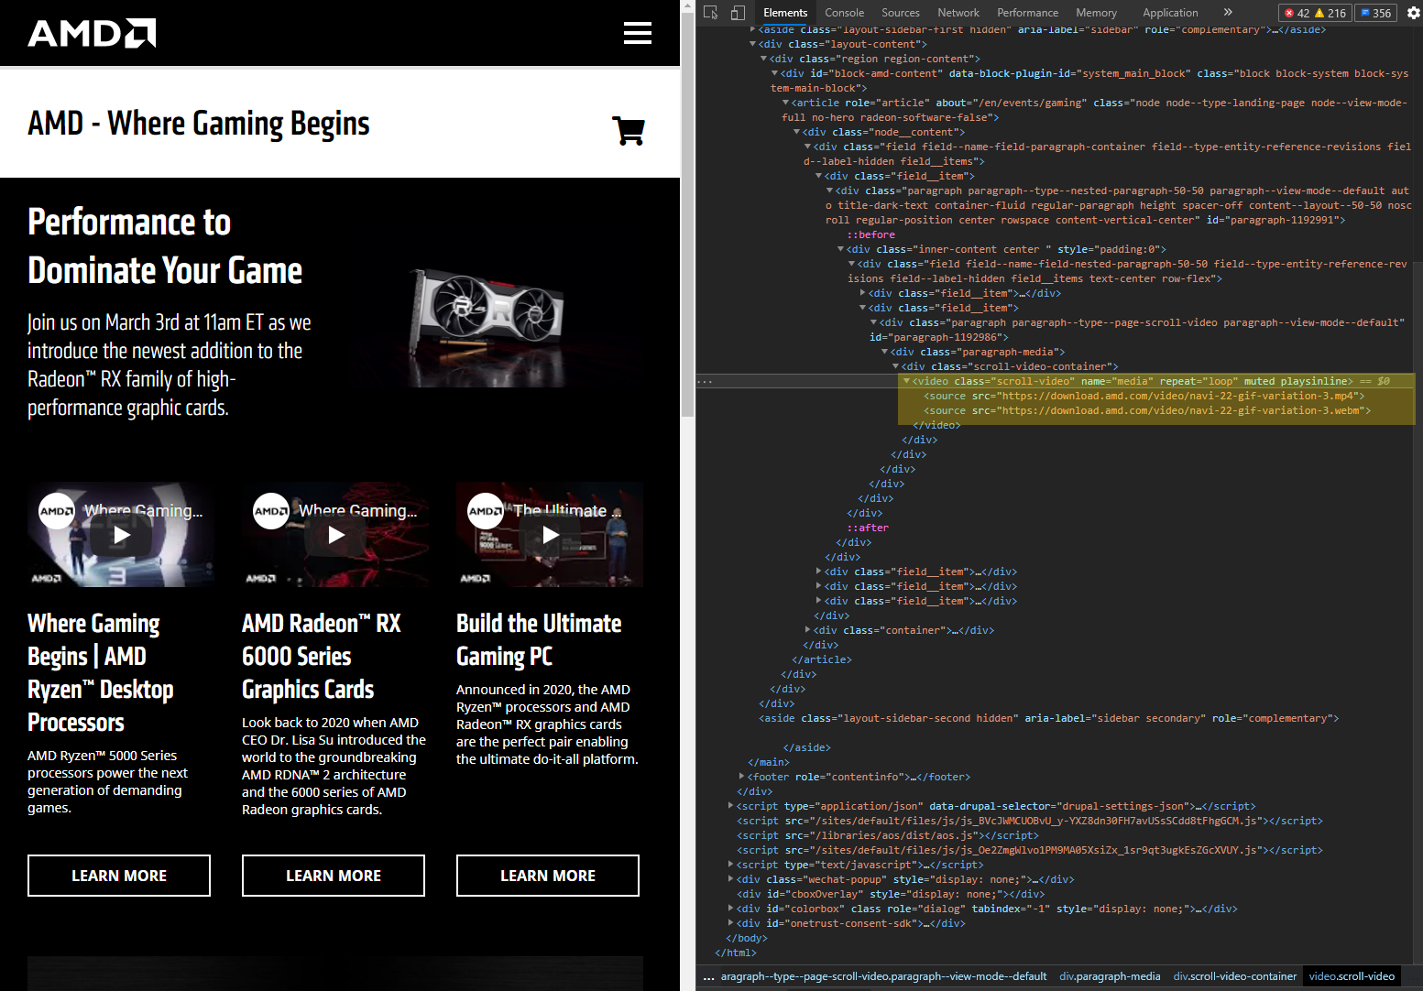The height and width of the screenshot is (991, 1423).
Task: Toggle the device toolbar icon
Action: click(738, 13)
